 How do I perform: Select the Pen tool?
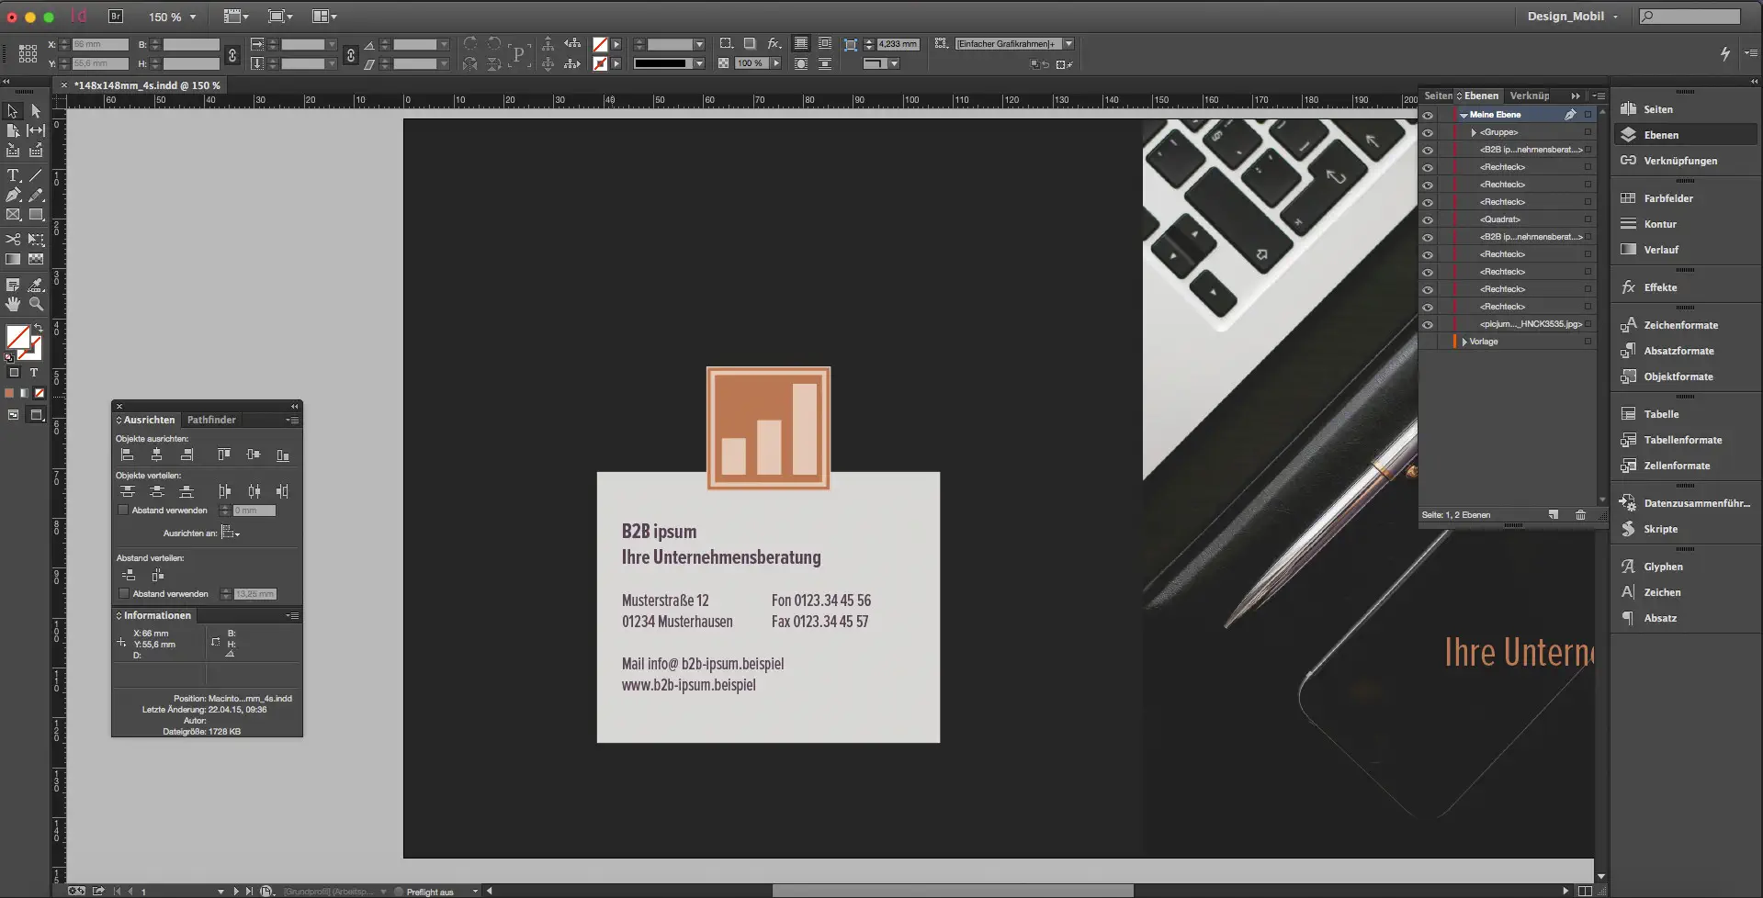[13, 196]
